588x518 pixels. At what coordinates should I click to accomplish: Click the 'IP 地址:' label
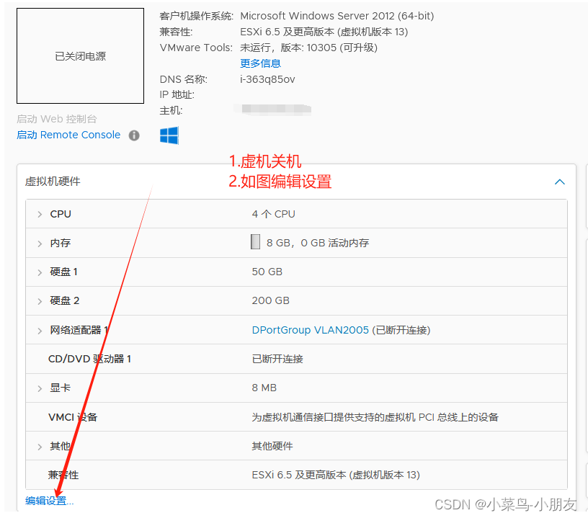click(x=177, y=94)
